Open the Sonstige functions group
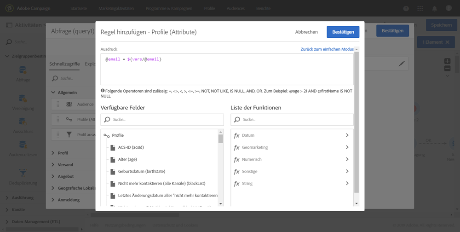The height and width of the screenshot is (232, 460). click(347, 171)
